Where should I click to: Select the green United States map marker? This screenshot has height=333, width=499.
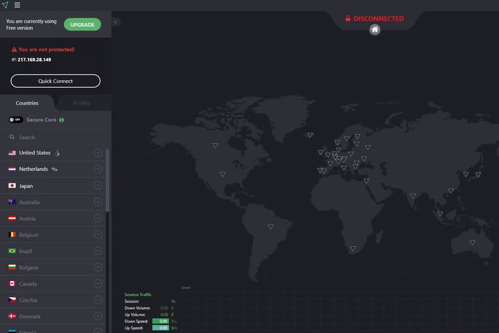pos(223,174)
